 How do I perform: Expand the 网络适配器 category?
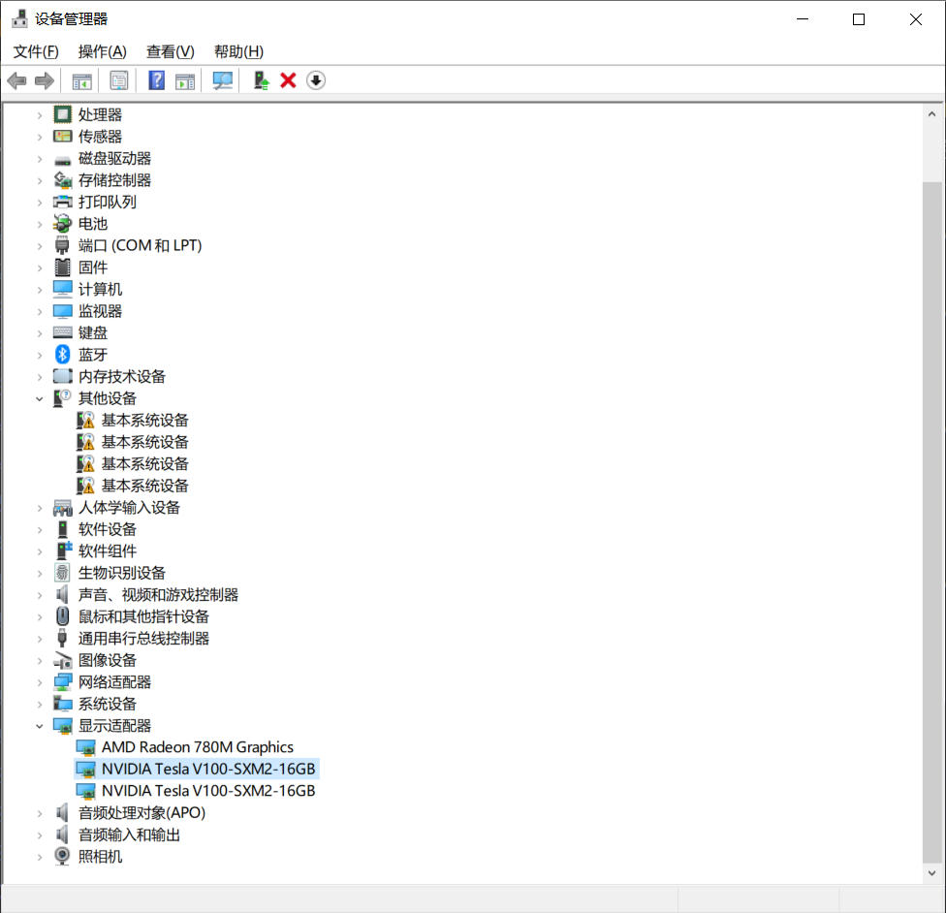coord(40,682)
